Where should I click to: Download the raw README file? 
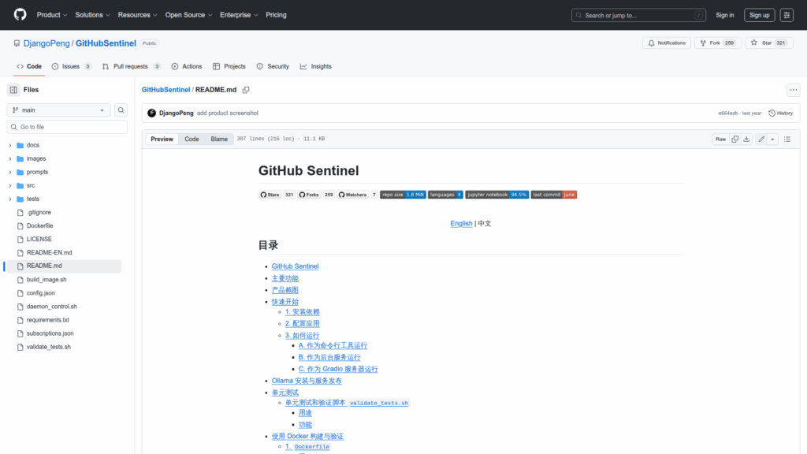[x=746, y=139]
